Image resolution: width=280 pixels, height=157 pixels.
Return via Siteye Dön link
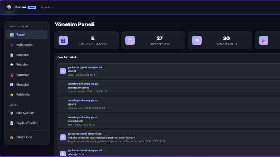27,137
